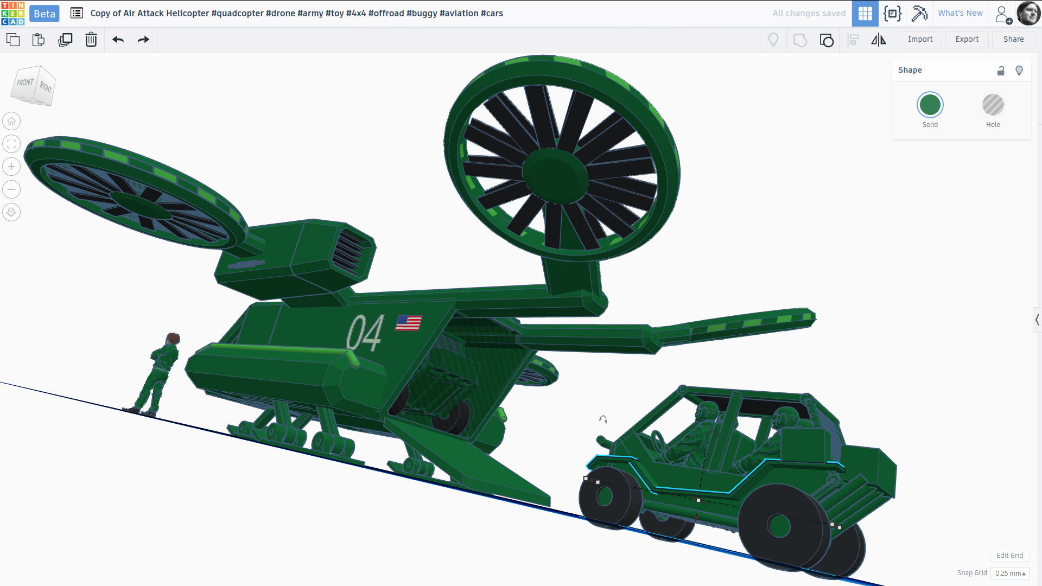Show all hidden shapes (lightbulb)

point(773,40)
